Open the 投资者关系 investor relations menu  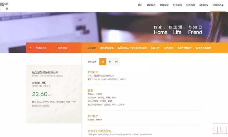(218, 5)
